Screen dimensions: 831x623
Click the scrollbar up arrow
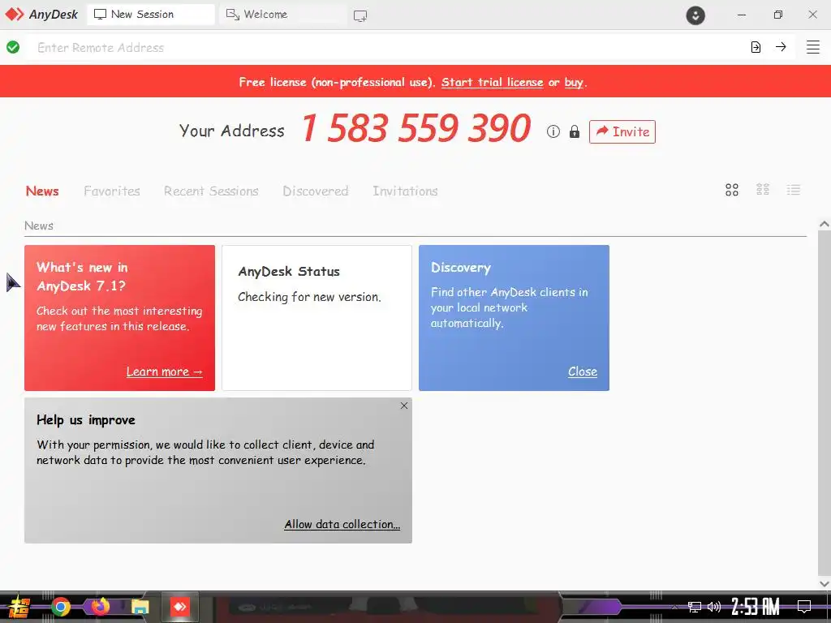[825, 224]
